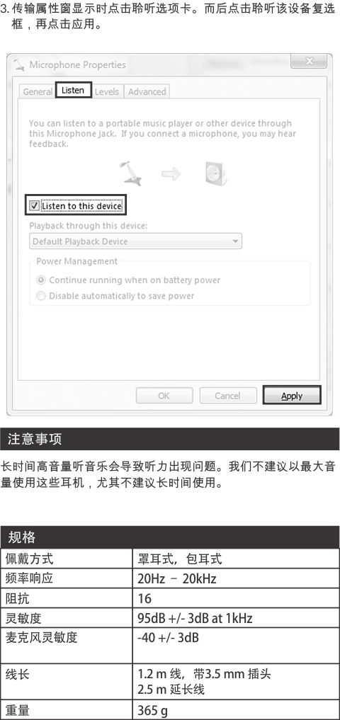Image resolution: width=340 pixels, height=720 pixels.
Task: Toggle the Listen to this device checkbox
Action: (34, 206)
